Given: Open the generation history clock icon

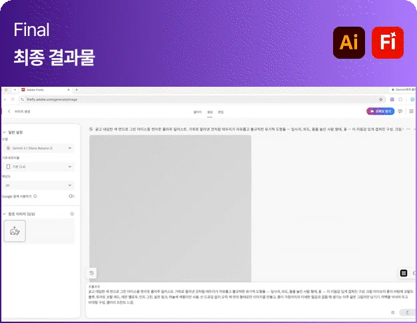Looking at the screenshot, I should (91, 273).
